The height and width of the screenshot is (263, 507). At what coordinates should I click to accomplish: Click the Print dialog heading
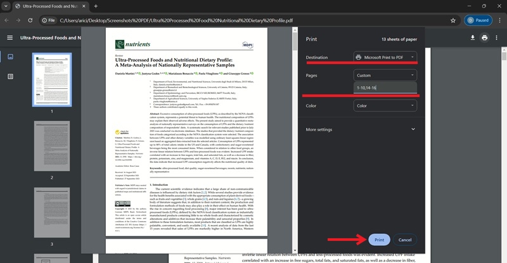pos(311,39)
